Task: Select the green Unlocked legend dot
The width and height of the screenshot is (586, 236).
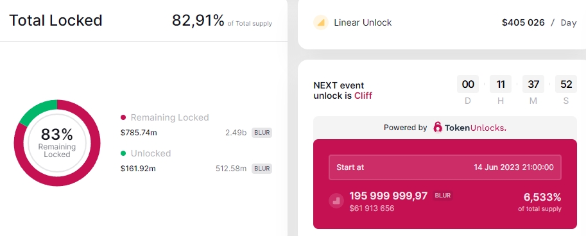Action: point(123,153)
